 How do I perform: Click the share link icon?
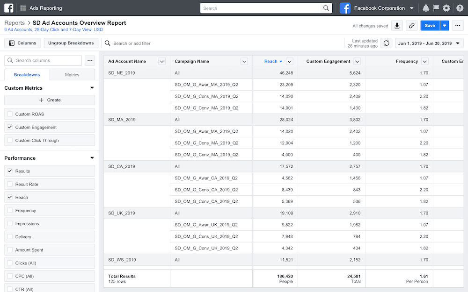pyautogui.click(x=411, y=26)
